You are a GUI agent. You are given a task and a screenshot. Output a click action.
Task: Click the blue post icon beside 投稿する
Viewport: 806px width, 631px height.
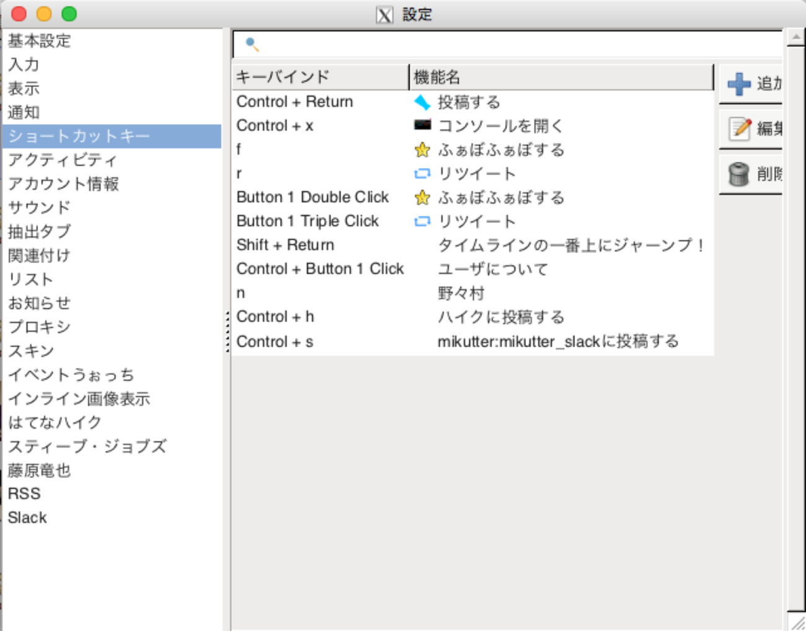(422, 102)
